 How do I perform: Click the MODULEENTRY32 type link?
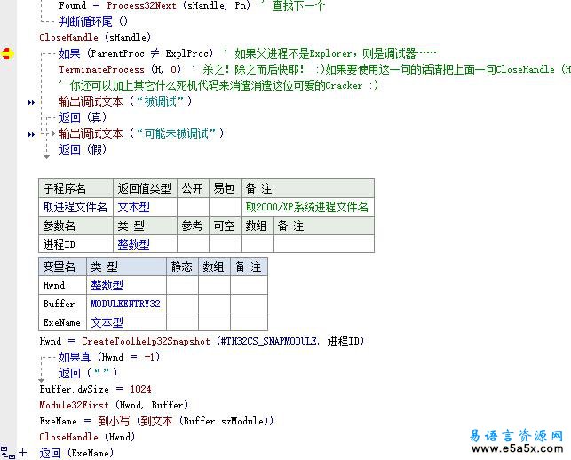125,304
